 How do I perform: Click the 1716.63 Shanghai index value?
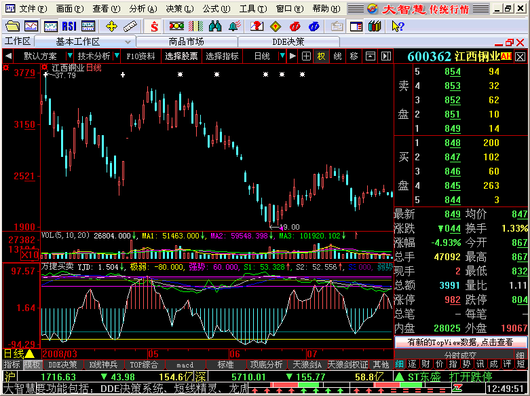coord(58,377)
